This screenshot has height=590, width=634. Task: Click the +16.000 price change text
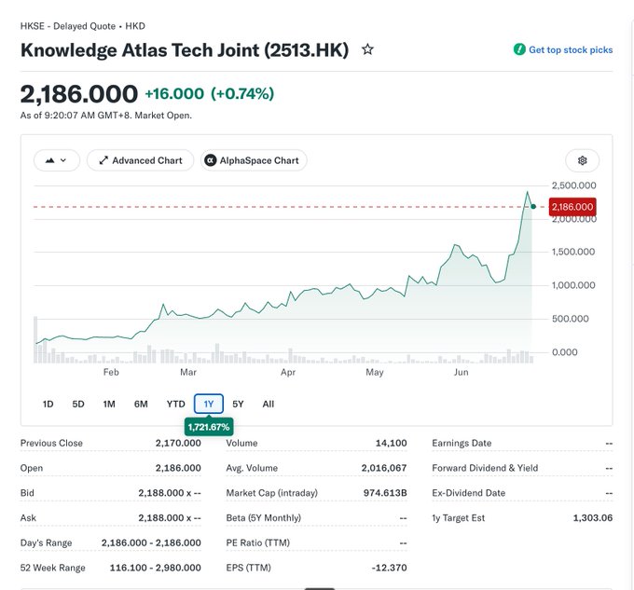pyautogui.click(x=174, y=94)
